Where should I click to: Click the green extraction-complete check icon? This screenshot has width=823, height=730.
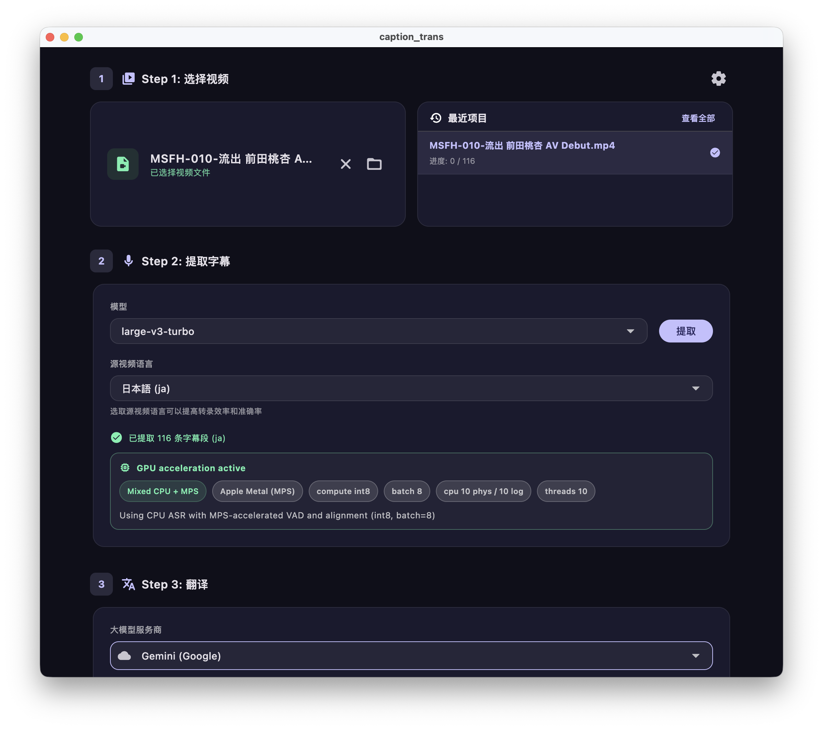pos(116,438)
